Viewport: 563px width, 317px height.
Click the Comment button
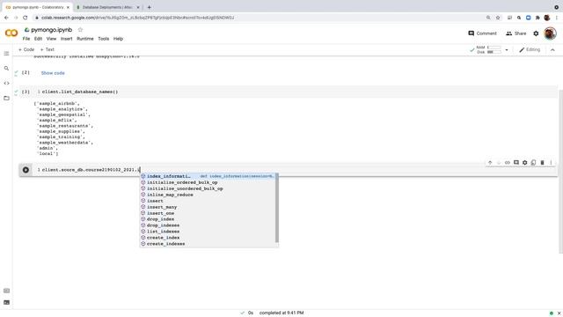click(482, 33)
